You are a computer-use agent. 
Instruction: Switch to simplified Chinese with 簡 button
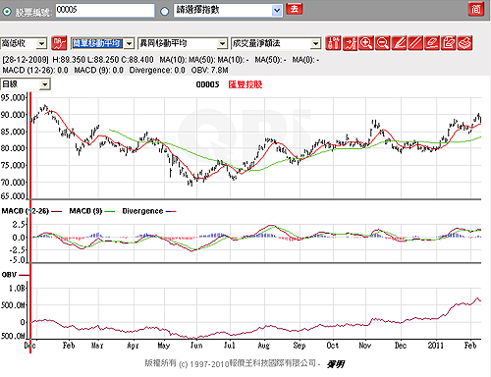[476, 9]
